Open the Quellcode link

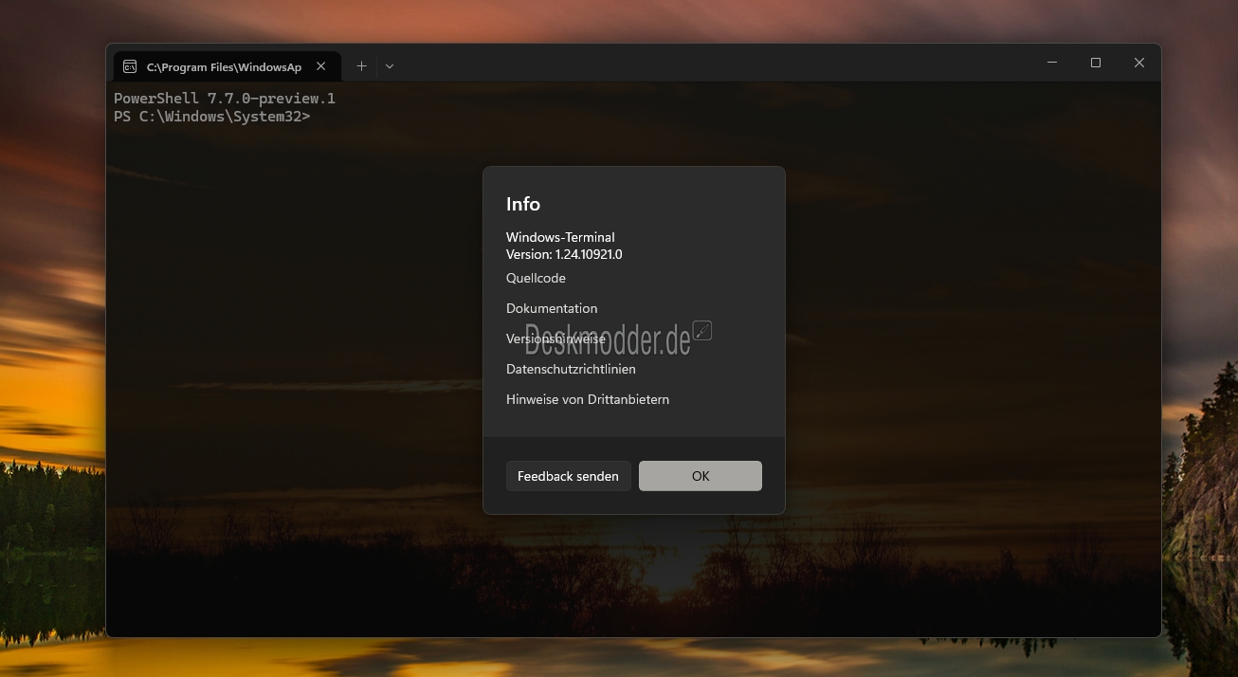coord(536,278)
